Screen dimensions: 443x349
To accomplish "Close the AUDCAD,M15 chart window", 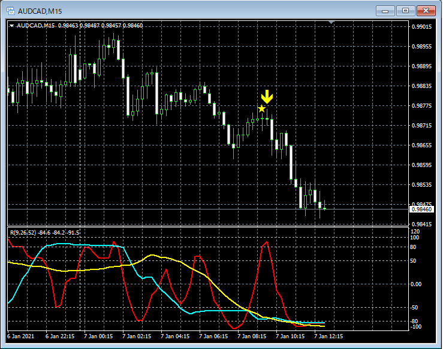I will [x=426, y=11].
